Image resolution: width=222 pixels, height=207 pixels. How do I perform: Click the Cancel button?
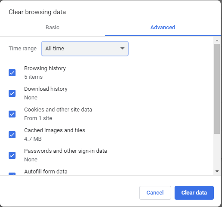(x=155, y=193)
